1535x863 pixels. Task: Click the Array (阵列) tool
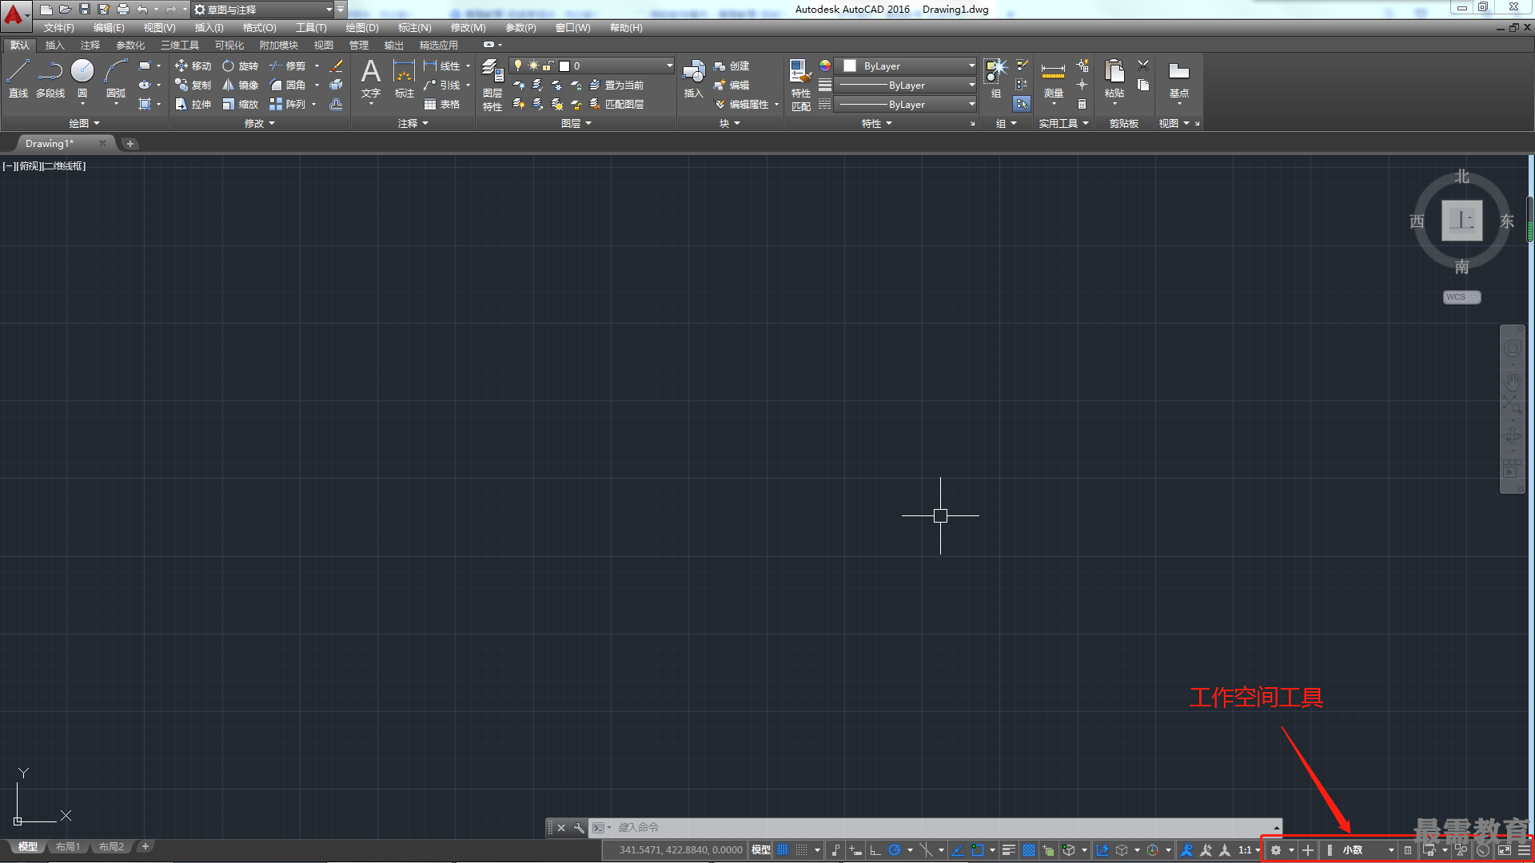288,104
